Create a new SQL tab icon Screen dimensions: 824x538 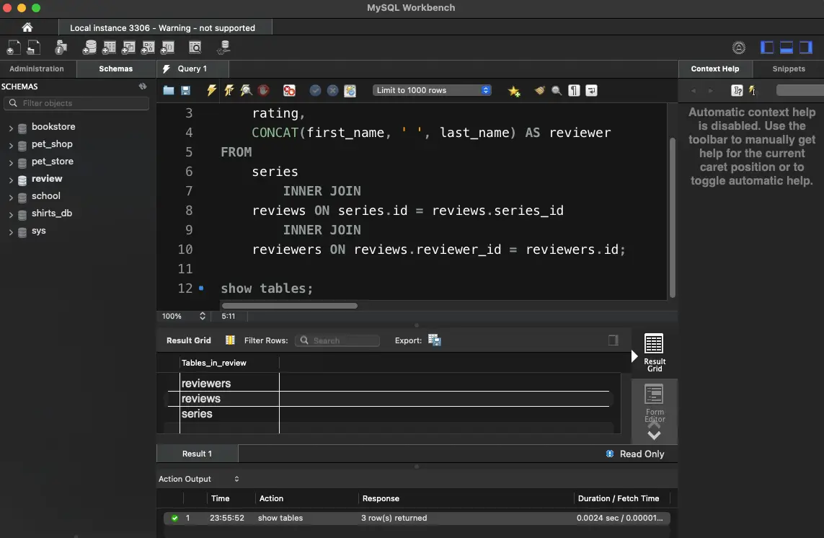pos(13,48)
